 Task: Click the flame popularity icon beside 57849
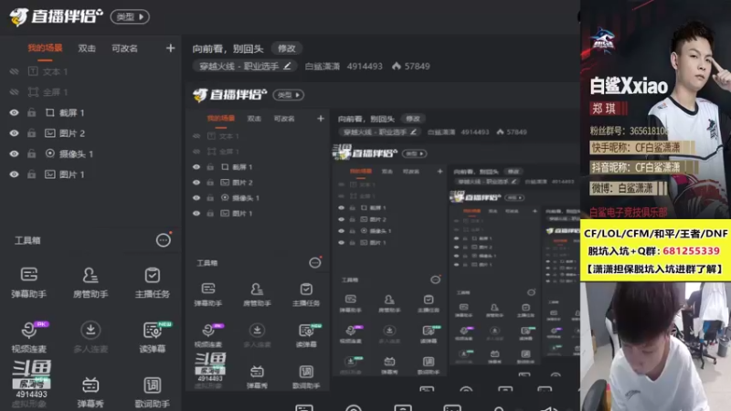[397, 66]
